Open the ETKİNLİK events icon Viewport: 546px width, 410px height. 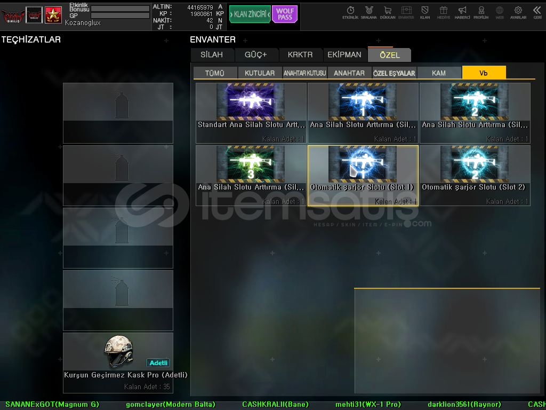pyautogui.click(x=350, y=13)
